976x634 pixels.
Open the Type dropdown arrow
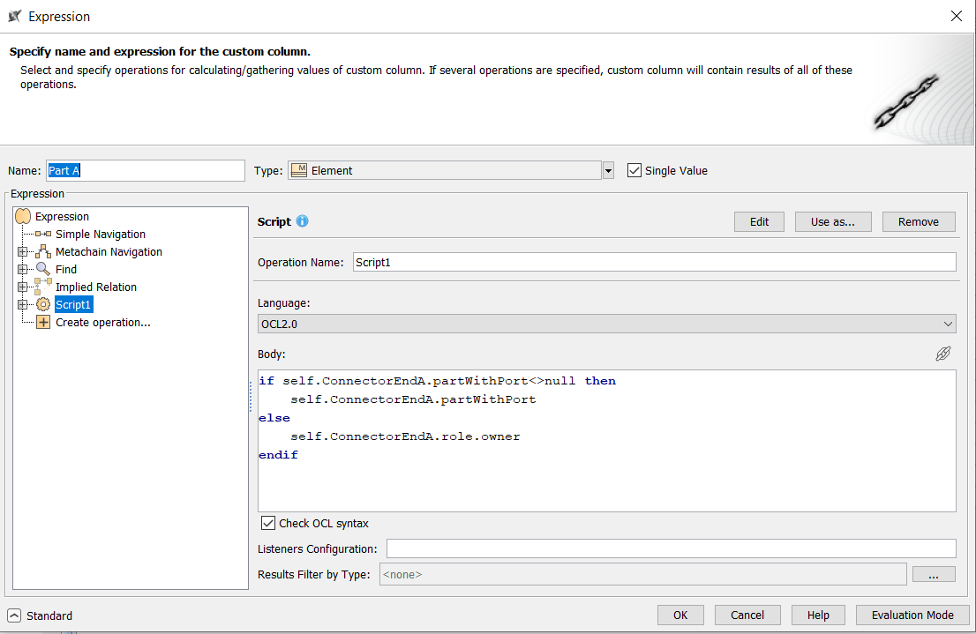[608, 170]
